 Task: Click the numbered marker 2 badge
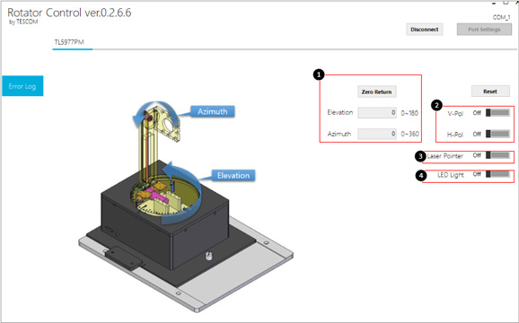pyautogui.click(x=436, y=106)
